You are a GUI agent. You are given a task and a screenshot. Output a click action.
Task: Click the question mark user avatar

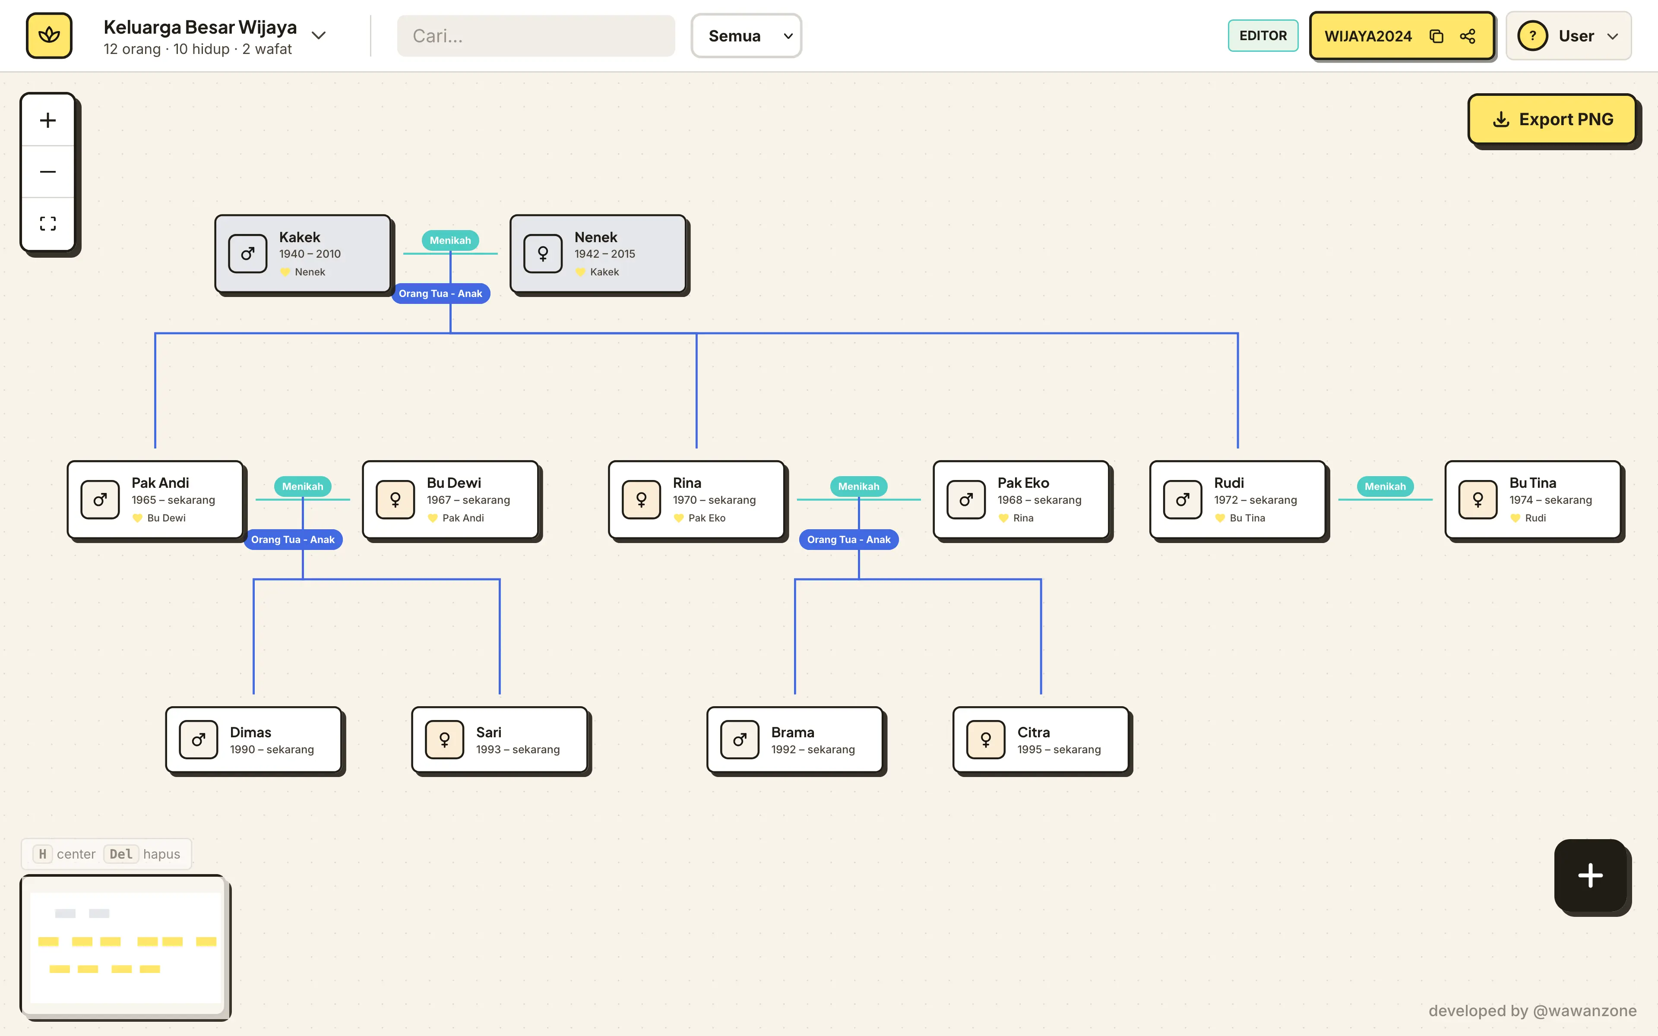pos(1533,36)
